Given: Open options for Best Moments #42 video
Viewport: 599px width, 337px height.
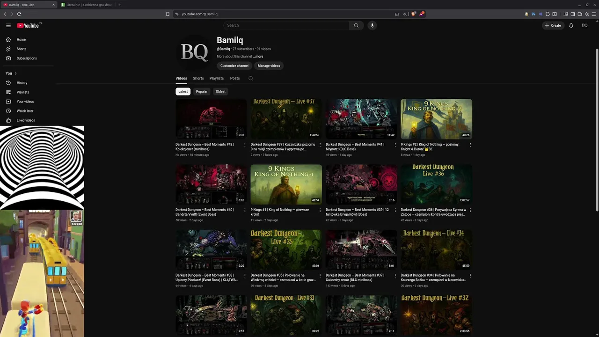Looking at the screenshot, I should (x=245, y=145).
